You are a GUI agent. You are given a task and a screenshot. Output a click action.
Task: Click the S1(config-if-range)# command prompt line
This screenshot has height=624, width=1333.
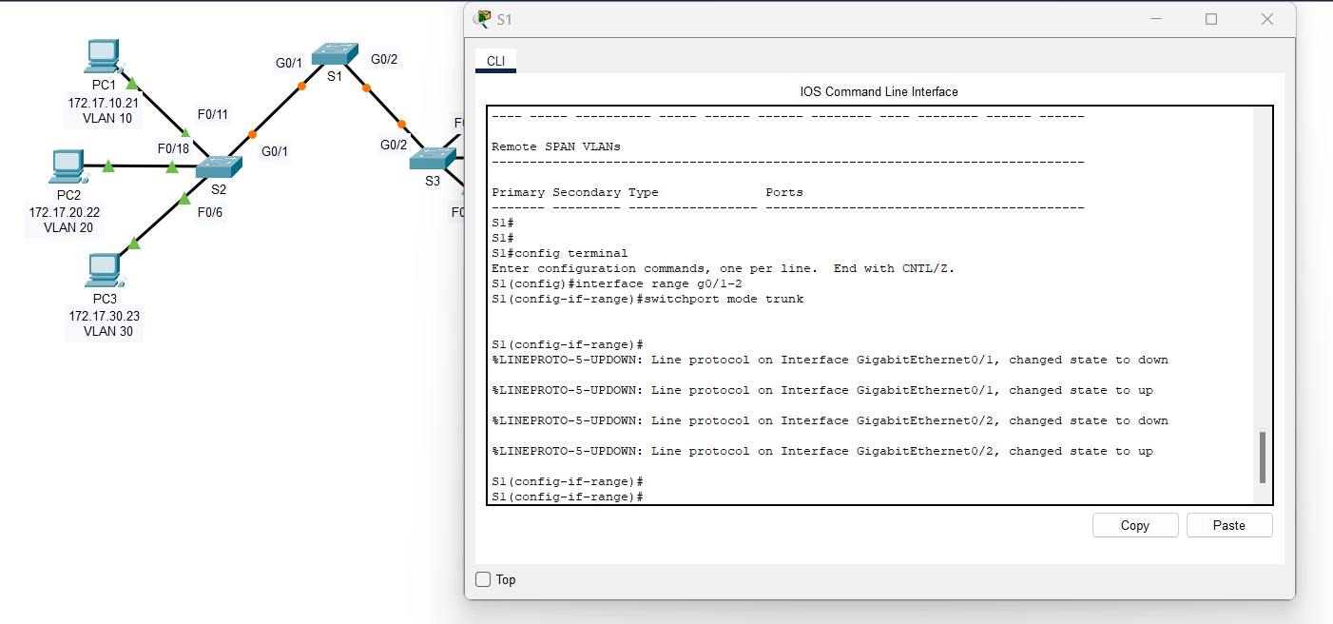pos(565,496)
